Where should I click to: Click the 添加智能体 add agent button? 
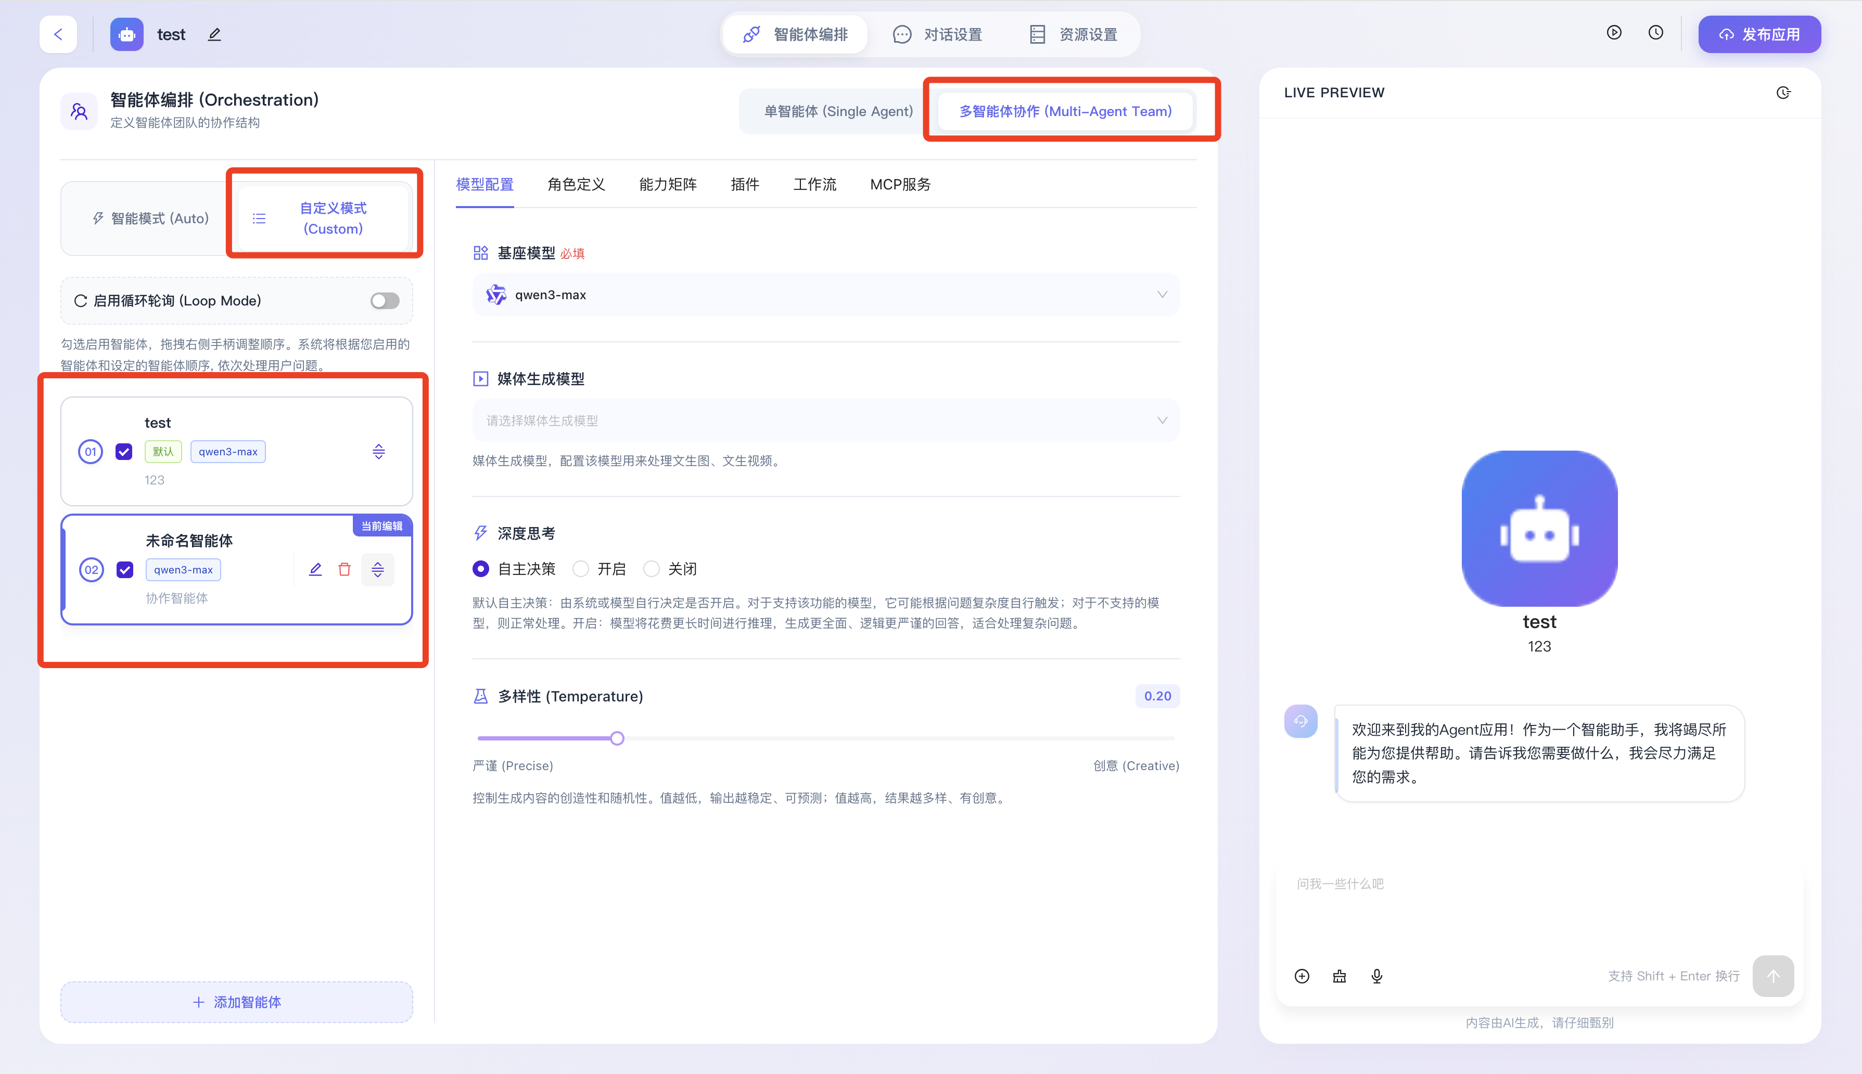click(x=237, y=1002)
